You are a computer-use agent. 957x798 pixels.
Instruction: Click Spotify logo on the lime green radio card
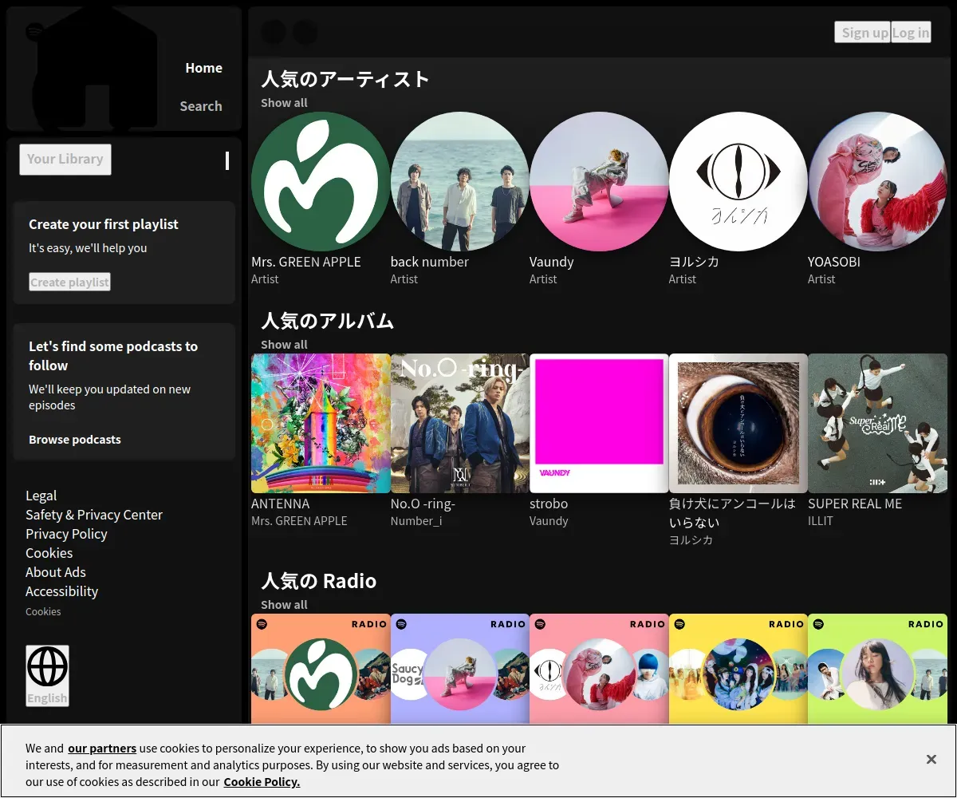tap(819, 624)
